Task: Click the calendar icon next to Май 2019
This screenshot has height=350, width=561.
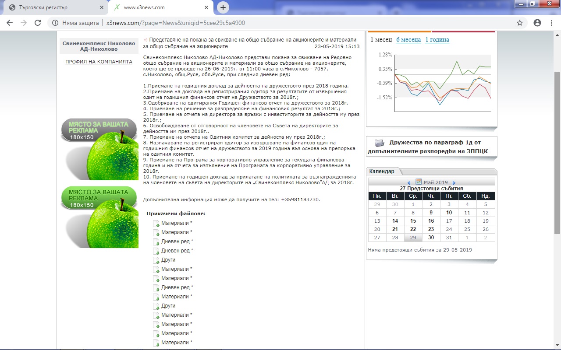Action: 419,182
